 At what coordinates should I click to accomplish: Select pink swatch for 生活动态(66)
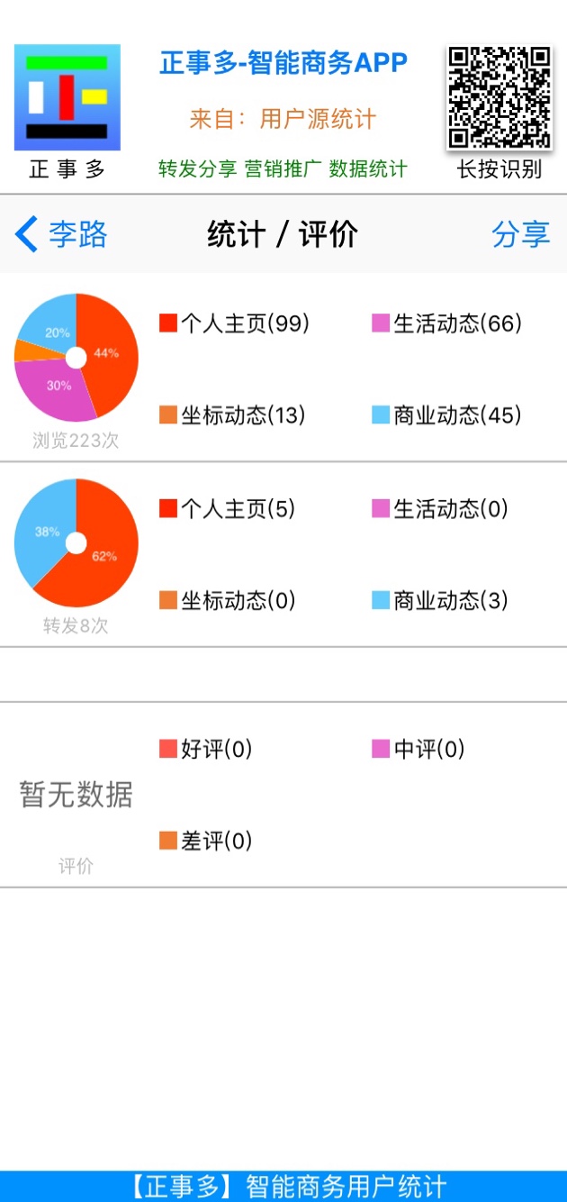(x=381, y=323)
